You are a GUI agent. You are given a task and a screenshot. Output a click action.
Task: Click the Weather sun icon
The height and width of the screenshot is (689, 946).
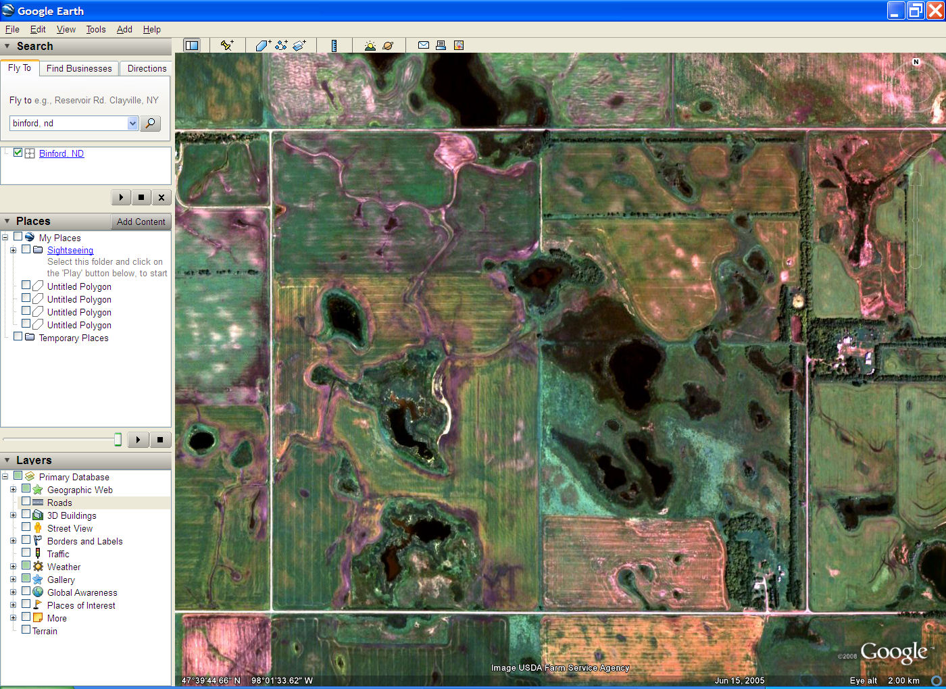(38, 567)
